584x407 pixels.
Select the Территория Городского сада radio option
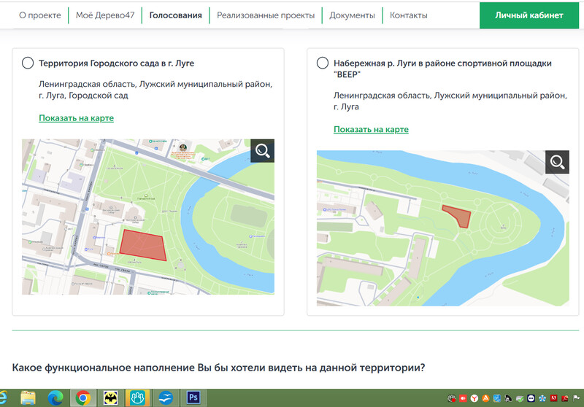click(x=28, y=63)
